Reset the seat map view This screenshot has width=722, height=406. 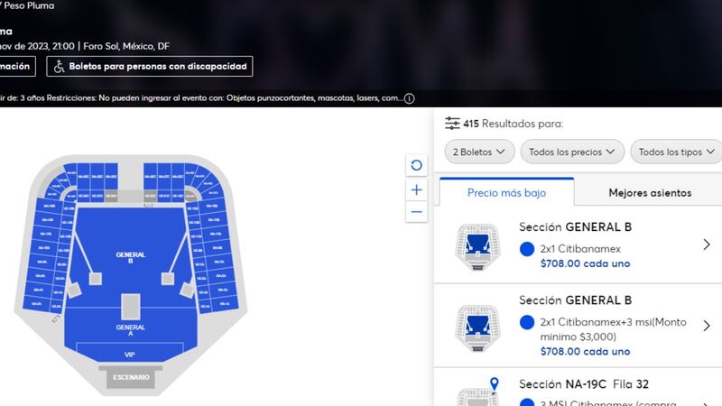[x=416, y=165]
